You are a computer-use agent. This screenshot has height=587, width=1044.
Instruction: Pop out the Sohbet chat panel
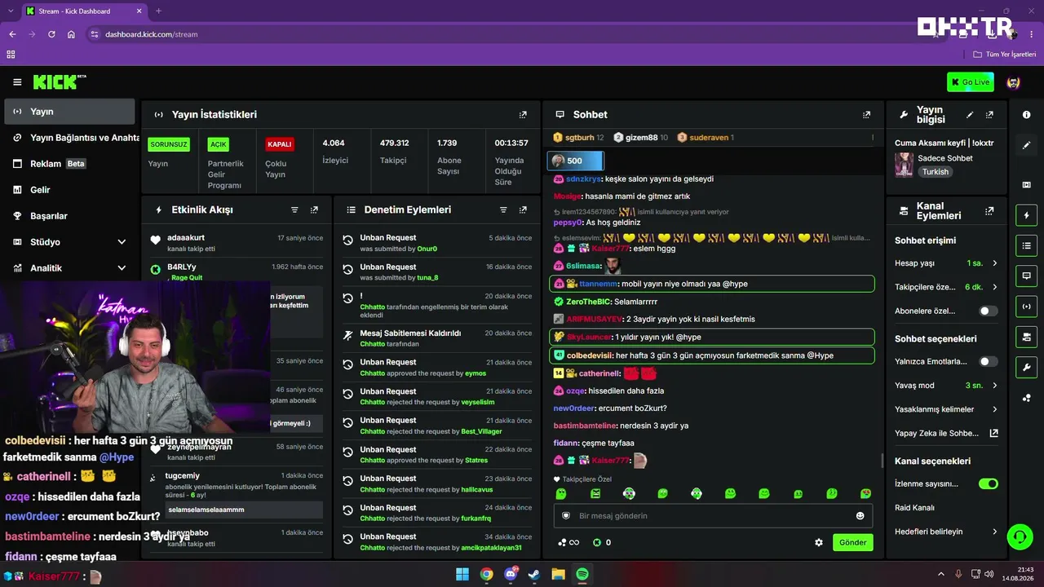pos(866,115)
